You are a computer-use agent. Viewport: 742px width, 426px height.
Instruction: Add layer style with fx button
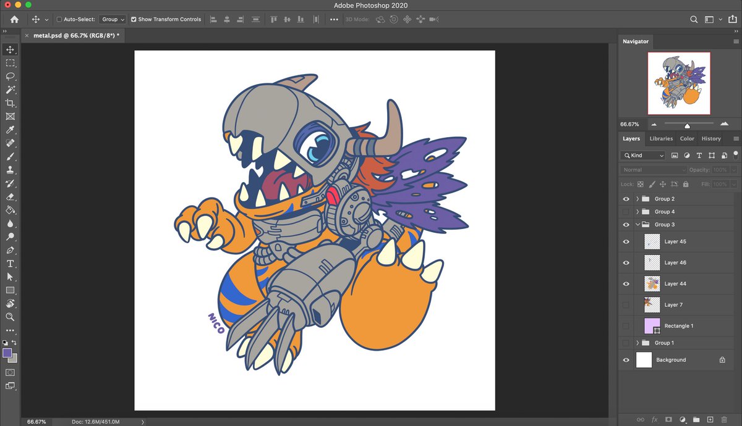(x=654, y=419)
